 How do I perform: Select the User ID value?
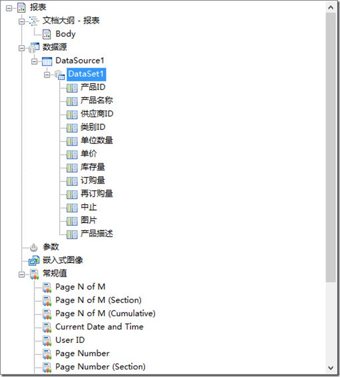pyautogui.click(x=70, y=340)
